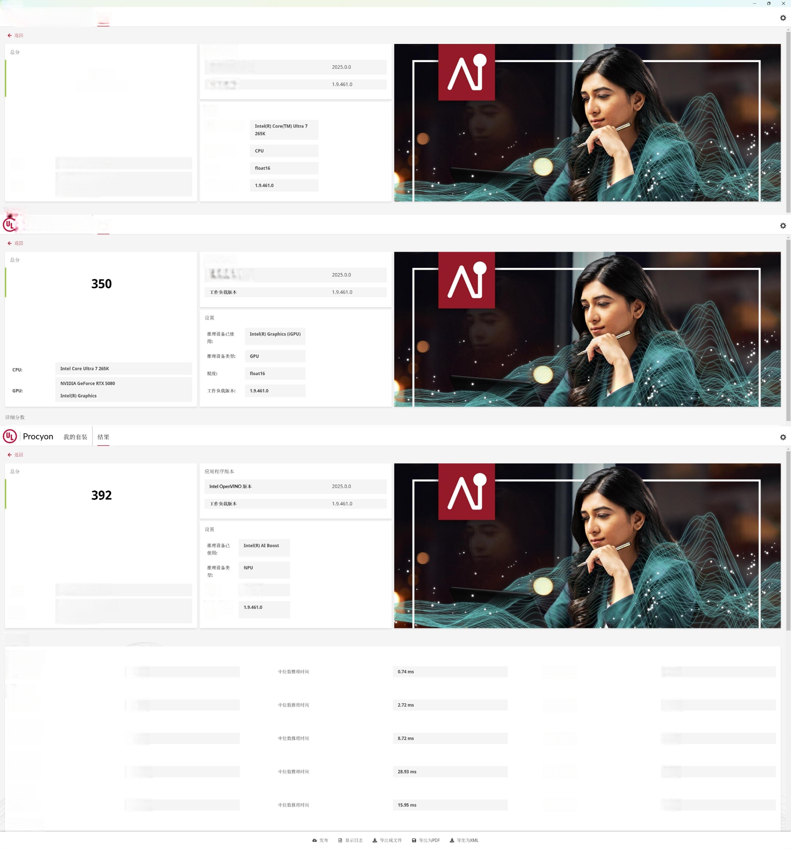Click scrollbar beside 350 score panel banner
The width and height of the screenshot is (791, 849).
(x=788, y=330)
